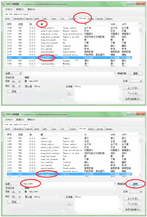Click the 搜索 button in the lower window

pos(135,184)
